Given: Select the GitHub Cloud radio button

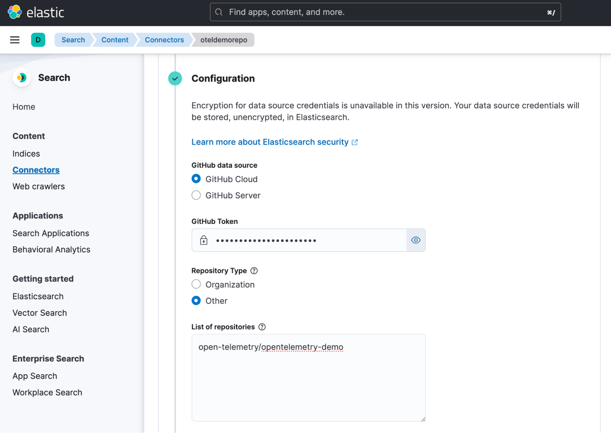Looking at the screenshot, I should point(196,179).
